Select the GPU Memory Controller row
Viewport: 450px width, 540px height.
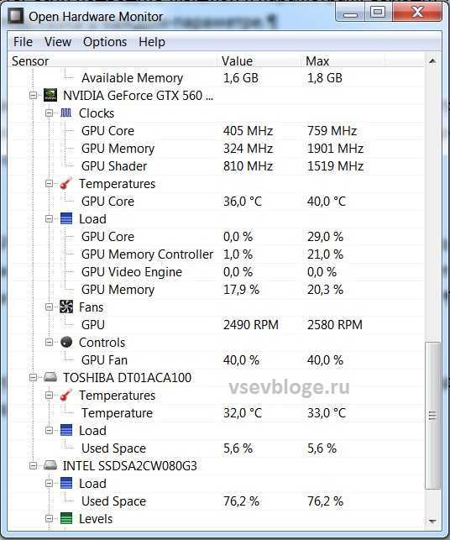pyautogui.click(x=217, y=254)
